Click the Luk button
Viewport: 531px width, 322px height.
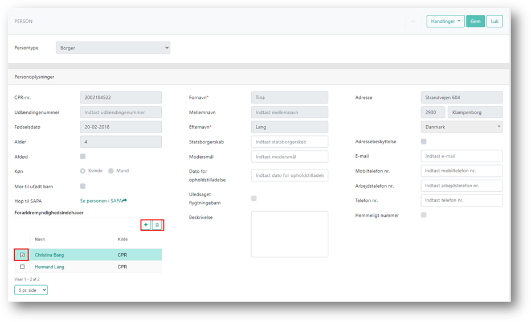[495, 21]
